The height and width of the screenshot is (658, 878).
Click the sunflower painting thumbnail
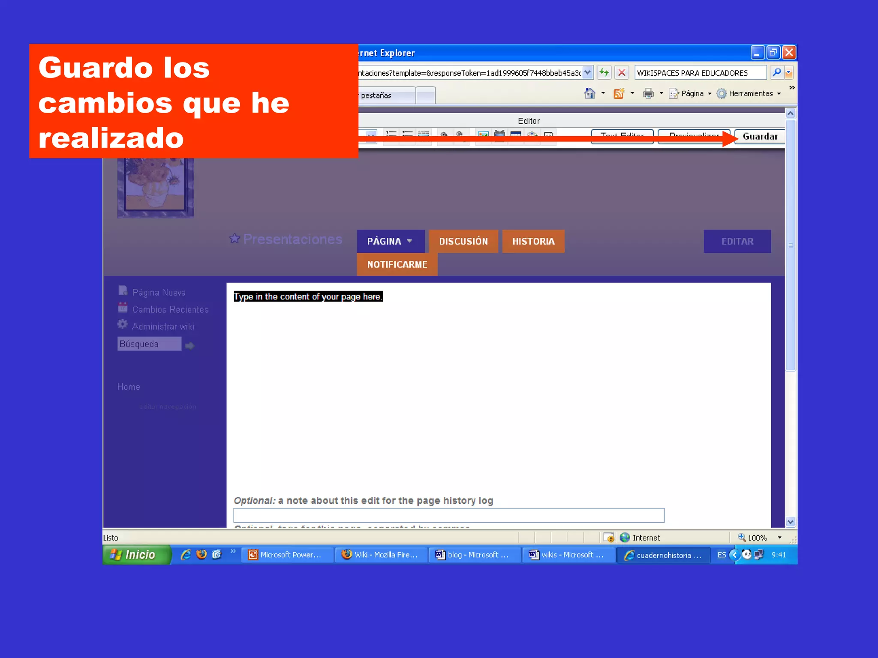(x=156, y=188)
